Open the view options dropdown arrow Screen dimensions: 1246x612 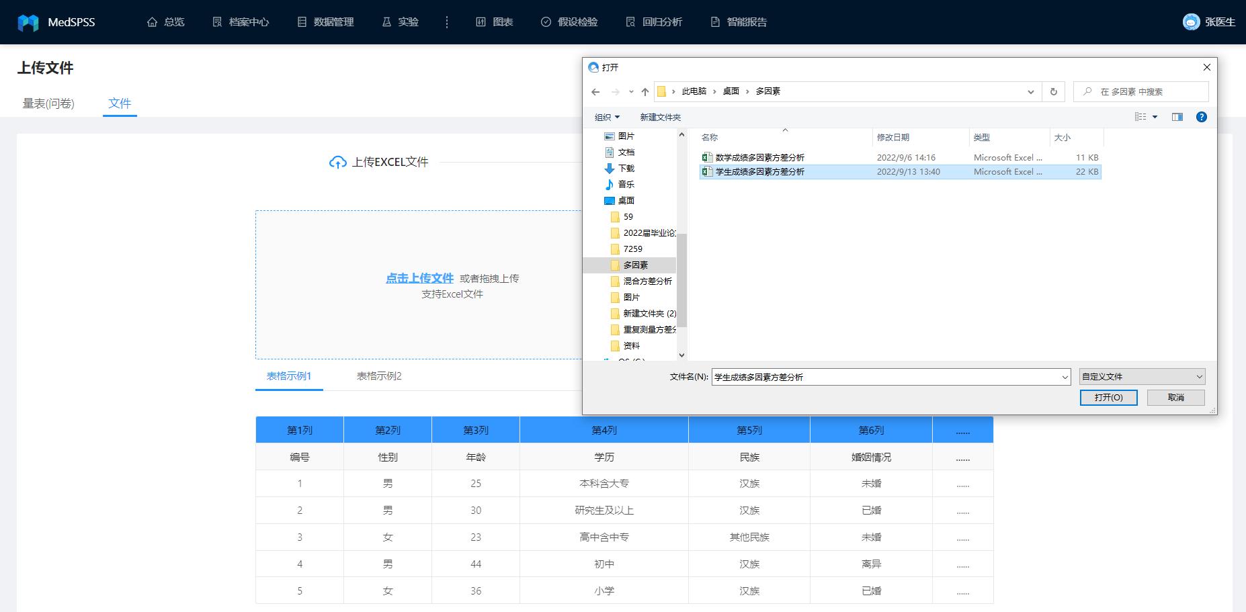tap(1153, 116)
